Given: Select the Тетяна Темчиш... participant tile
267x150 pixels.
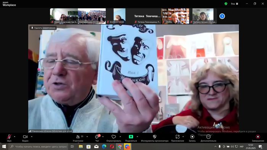Looking at the screenshot, I should point(148,16).
